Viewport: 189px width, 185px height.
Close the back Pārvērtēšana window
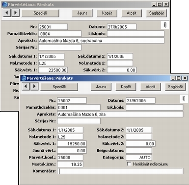pos(166,4)
